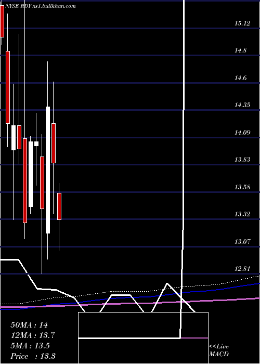Click the 14.09 price axis label
260x364 pixels.
click(242, 132)
